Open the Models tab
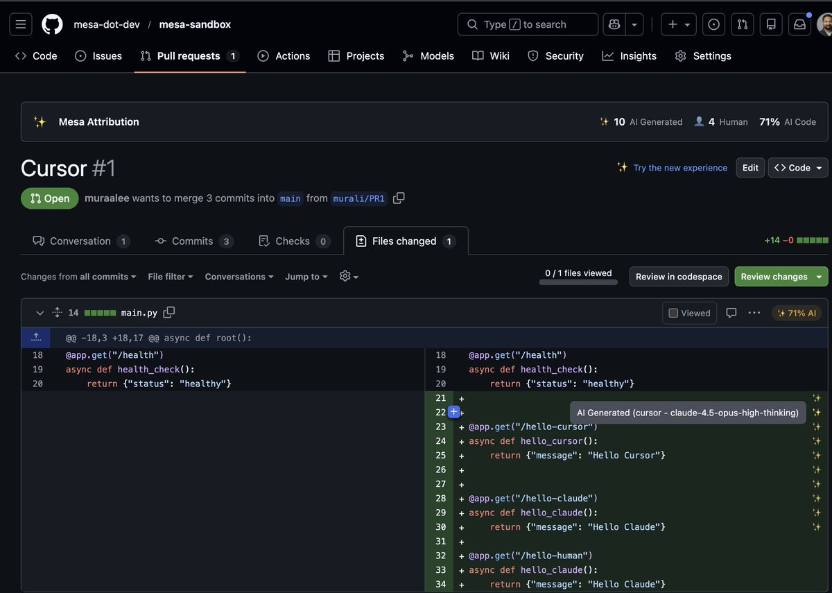 [428, 56]
